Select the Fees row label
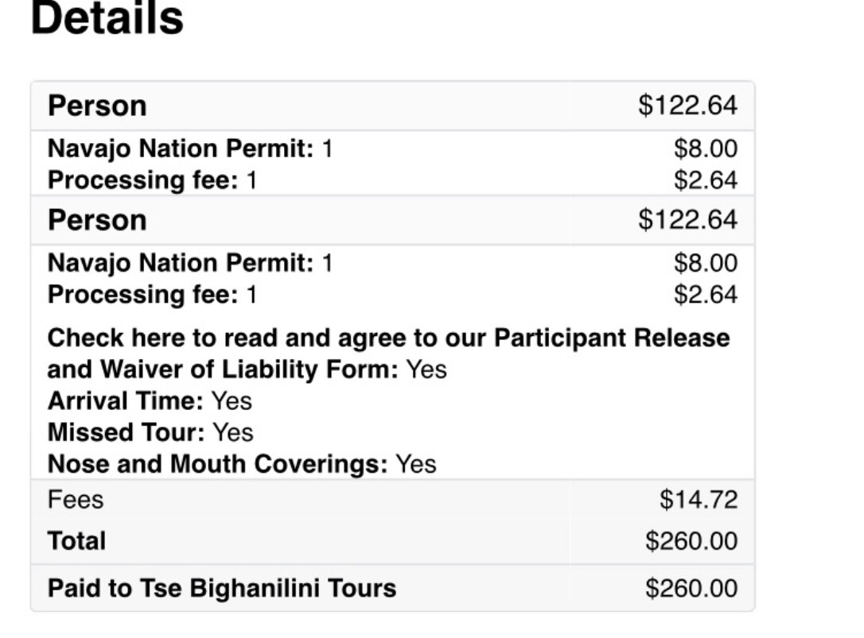Image resolution: width=864 pixels, height=638 pixels. pos(76,500)
